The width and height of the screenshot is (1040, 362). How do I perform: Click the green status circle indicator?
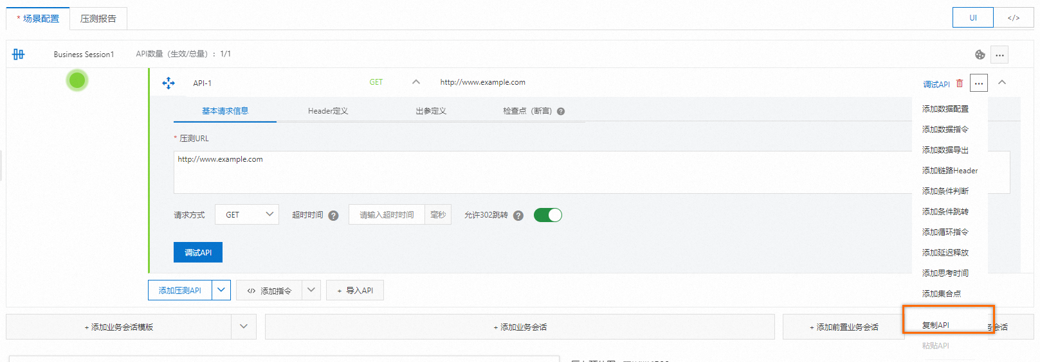click(x=77, y=80)
